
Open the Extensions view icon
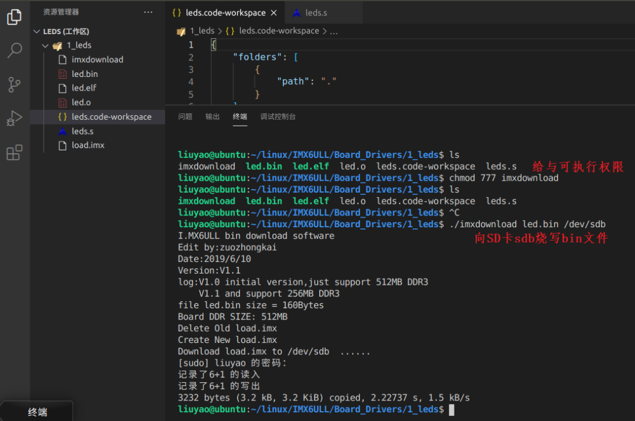[14, 153]
